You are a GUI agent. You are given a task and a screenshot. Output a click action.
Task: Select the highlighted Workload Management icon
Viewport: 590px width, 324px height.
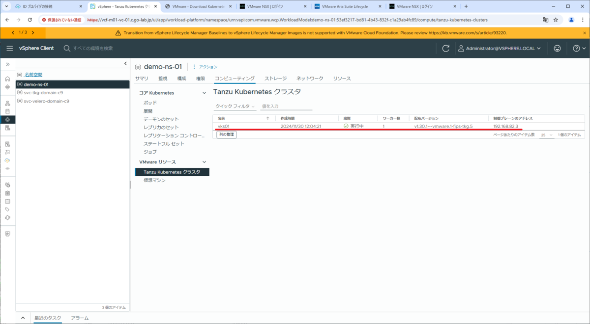[x=7, y=120]
